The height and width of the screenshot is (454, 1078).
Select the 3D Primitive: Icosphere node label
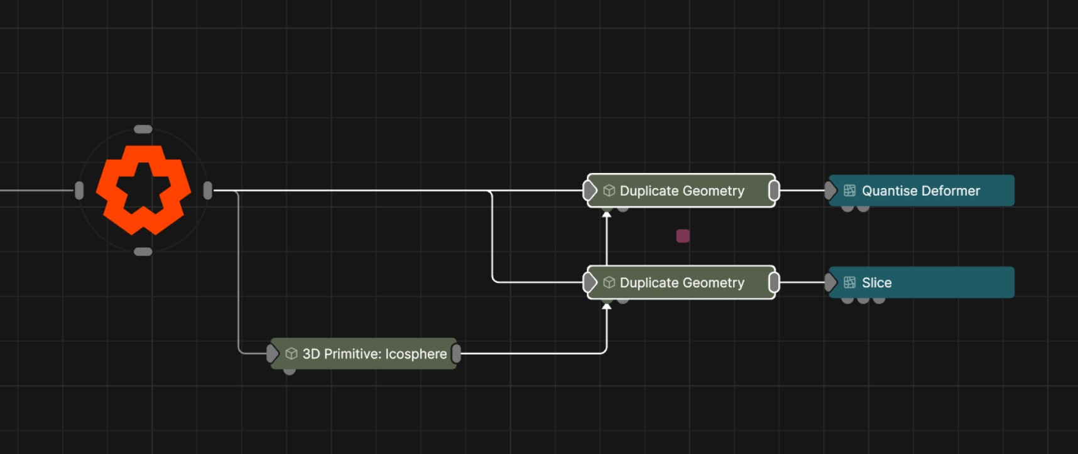374,354
